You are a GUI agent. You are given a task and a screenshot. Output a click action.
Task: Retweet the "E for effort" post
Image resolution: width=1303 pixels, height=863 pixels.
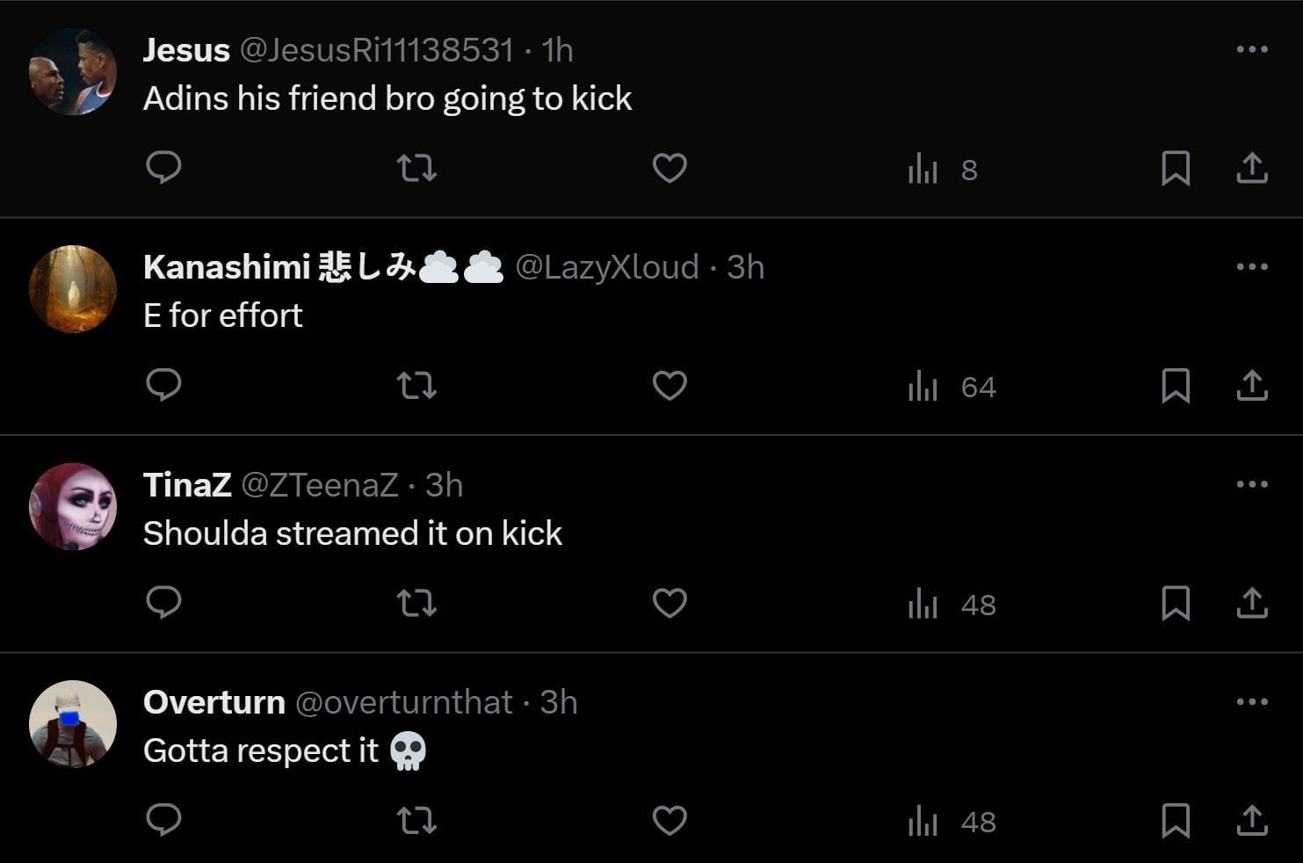tap(416, 386)
